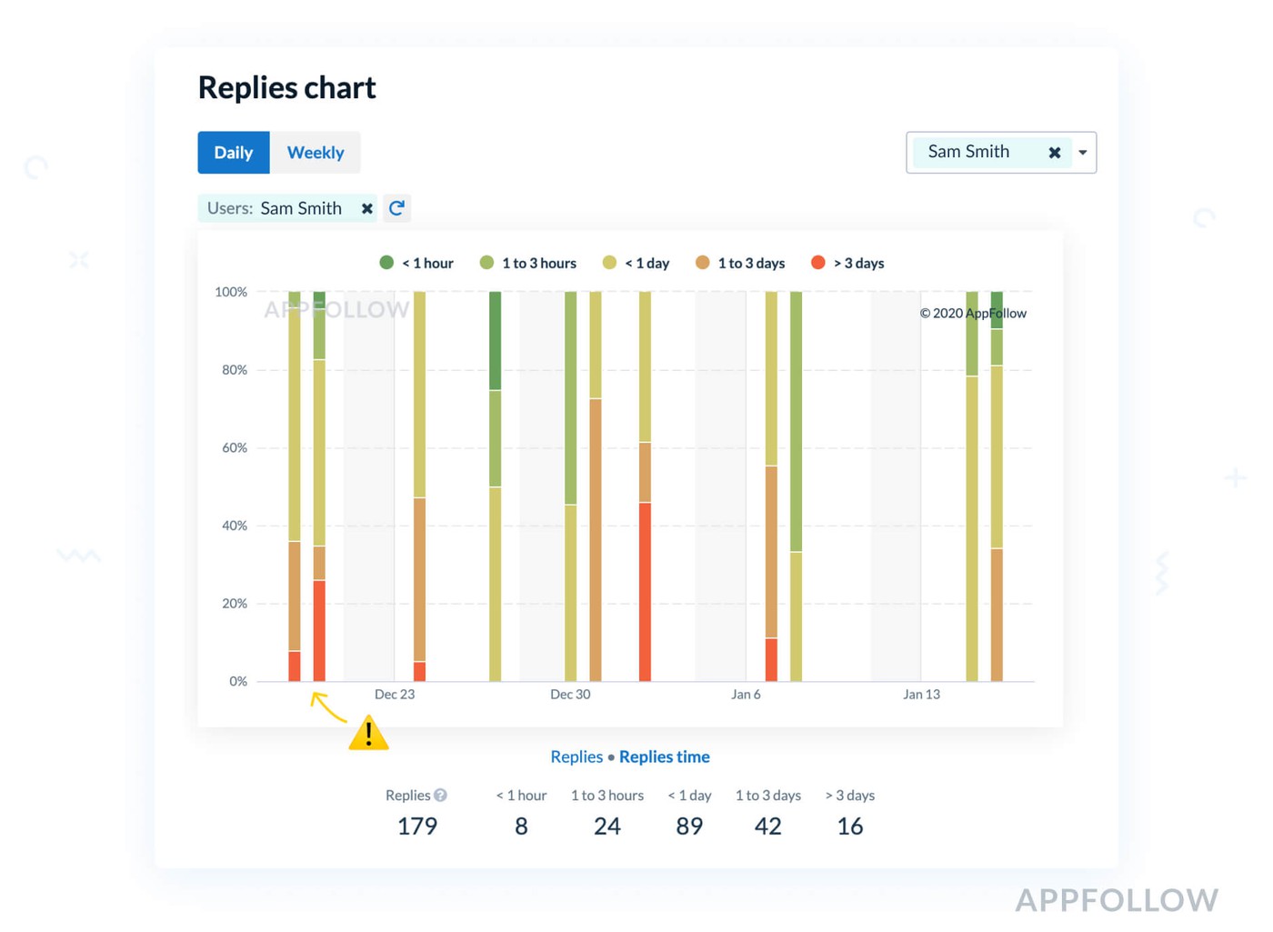Remove Sam Smith from the Users filter chip
Image resolution: width=1273 pixels, height=932 pixels.
[366, 208]
